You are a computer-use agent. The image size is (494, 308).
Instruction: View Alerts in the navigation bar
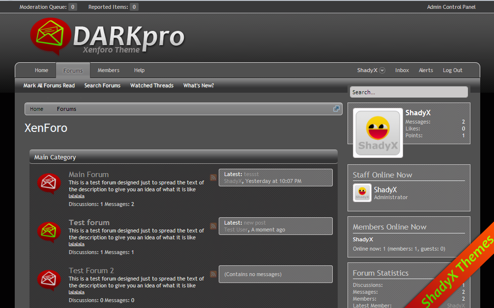[x=426, y=71]
